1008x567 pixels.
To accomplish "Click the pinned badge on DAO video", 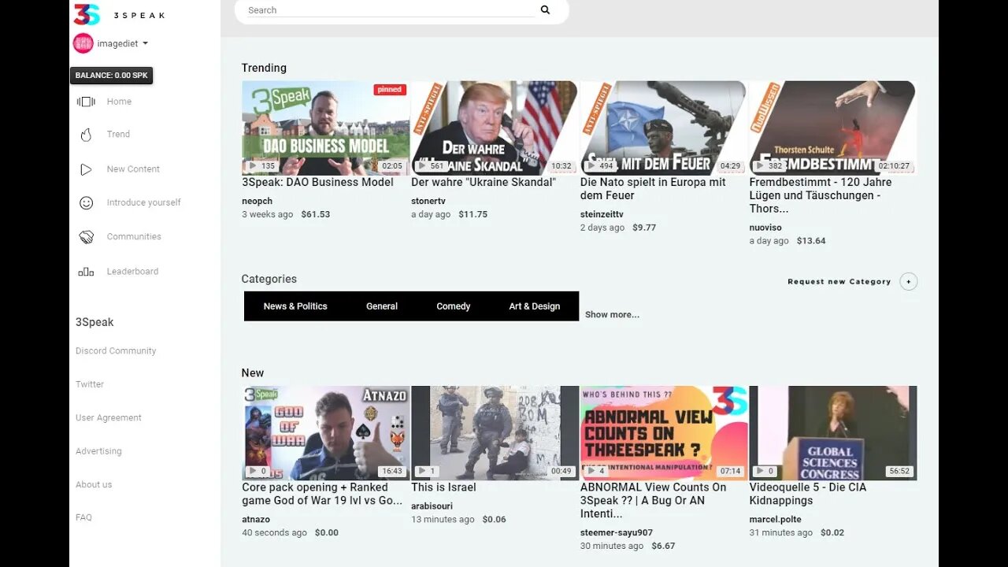I will point(390,90).
